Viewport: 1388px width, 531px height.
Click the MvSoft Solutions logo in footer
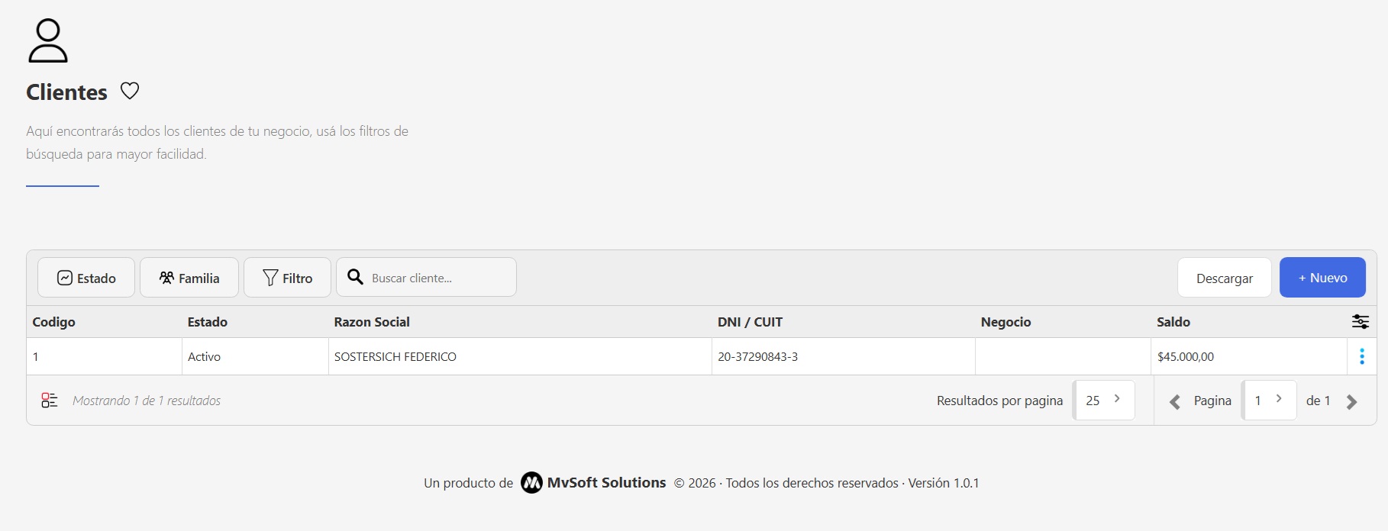tap(531, 483)
